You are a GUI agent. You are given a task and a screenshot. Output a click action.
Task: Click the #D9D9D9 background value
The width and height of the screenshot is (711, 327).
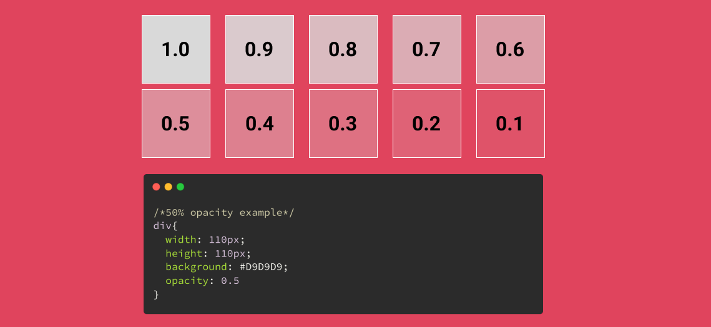[263, 267]
